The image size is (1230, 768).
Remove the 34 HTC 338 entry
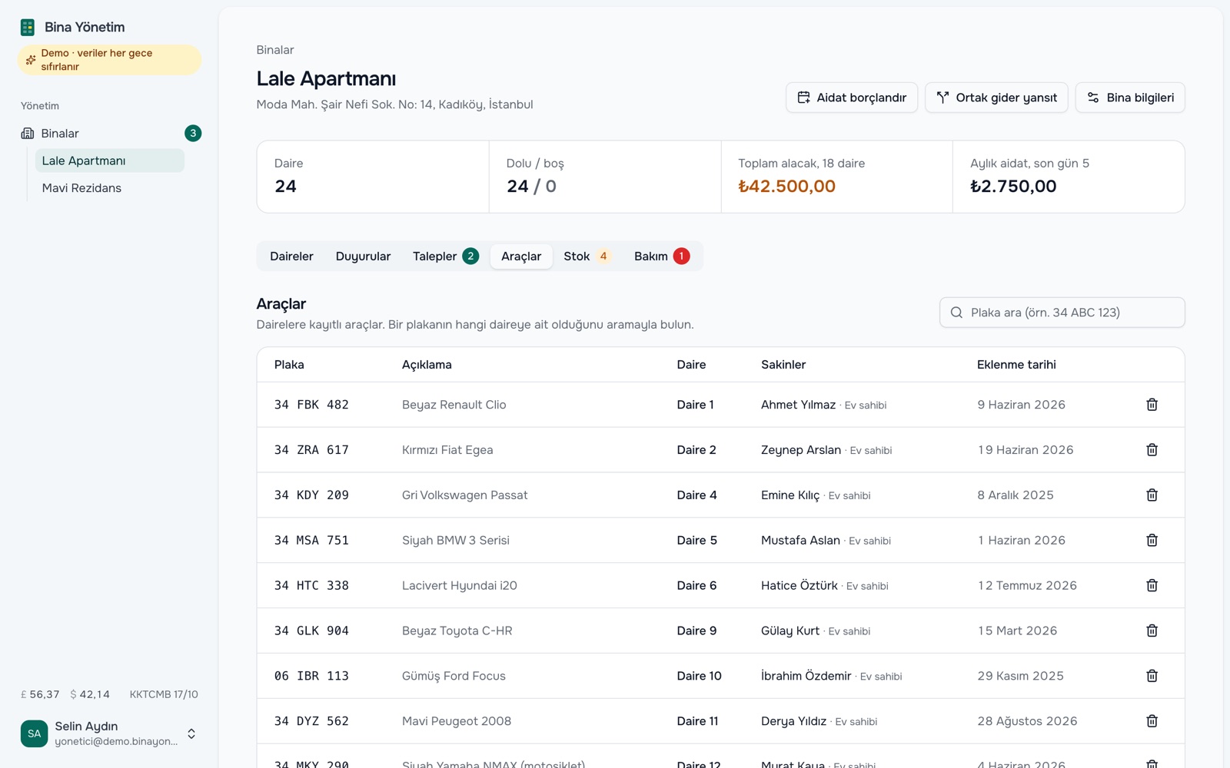click(x=1152, y=586)
